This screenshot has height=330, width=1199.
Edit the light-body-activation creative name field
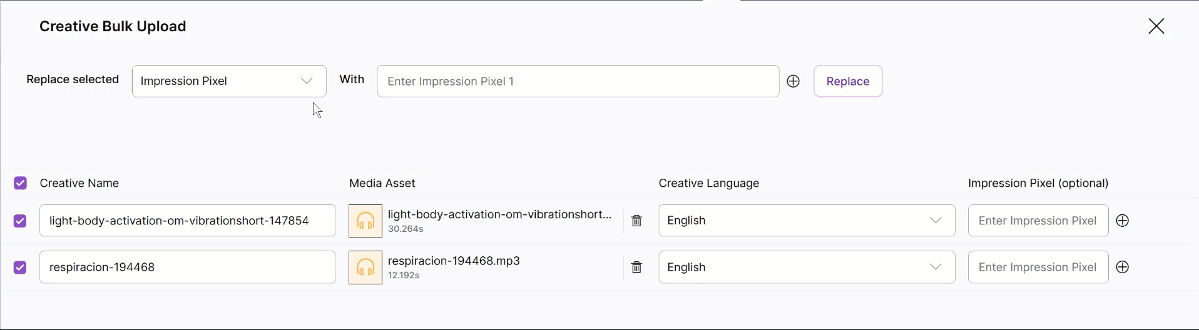pyautogui.click(x=187, y=221)
